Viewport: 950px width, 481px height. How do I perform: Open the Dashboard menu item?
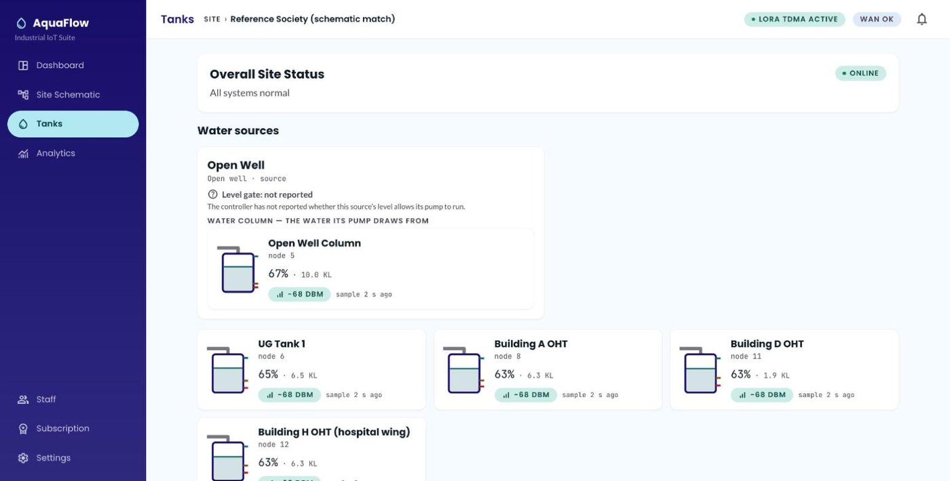[x=73, y=66]
